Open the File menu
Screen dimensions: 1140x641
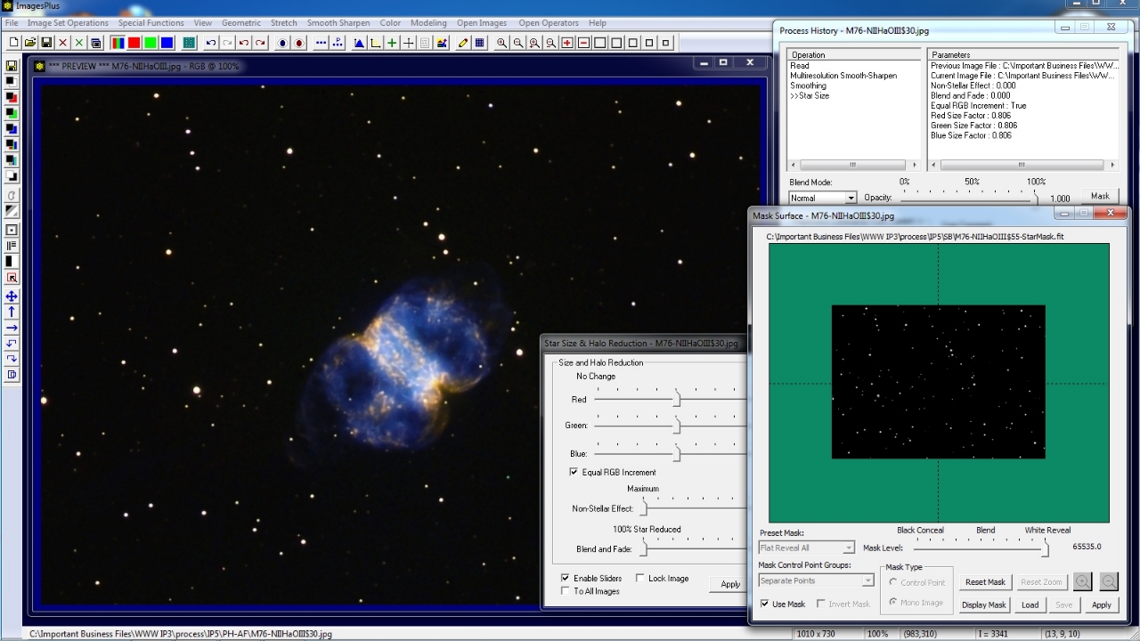click(12, 23)
